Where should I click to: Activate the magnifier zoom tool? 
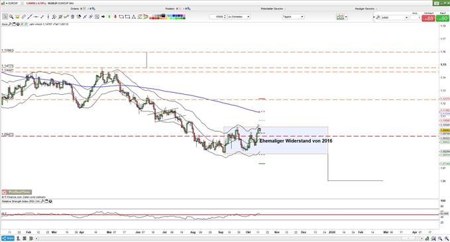[11, 17]
